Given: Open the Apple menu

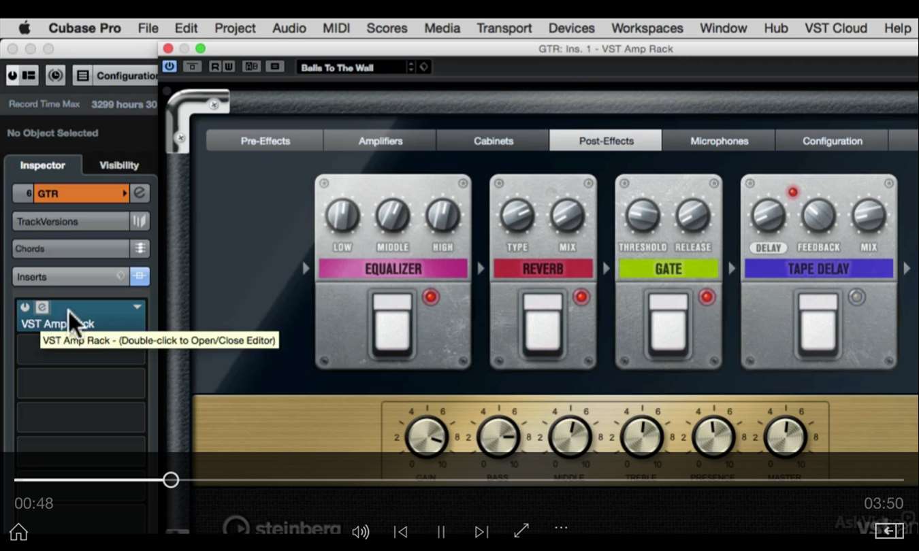Looking at the screenshot, I should click(25, 28).
